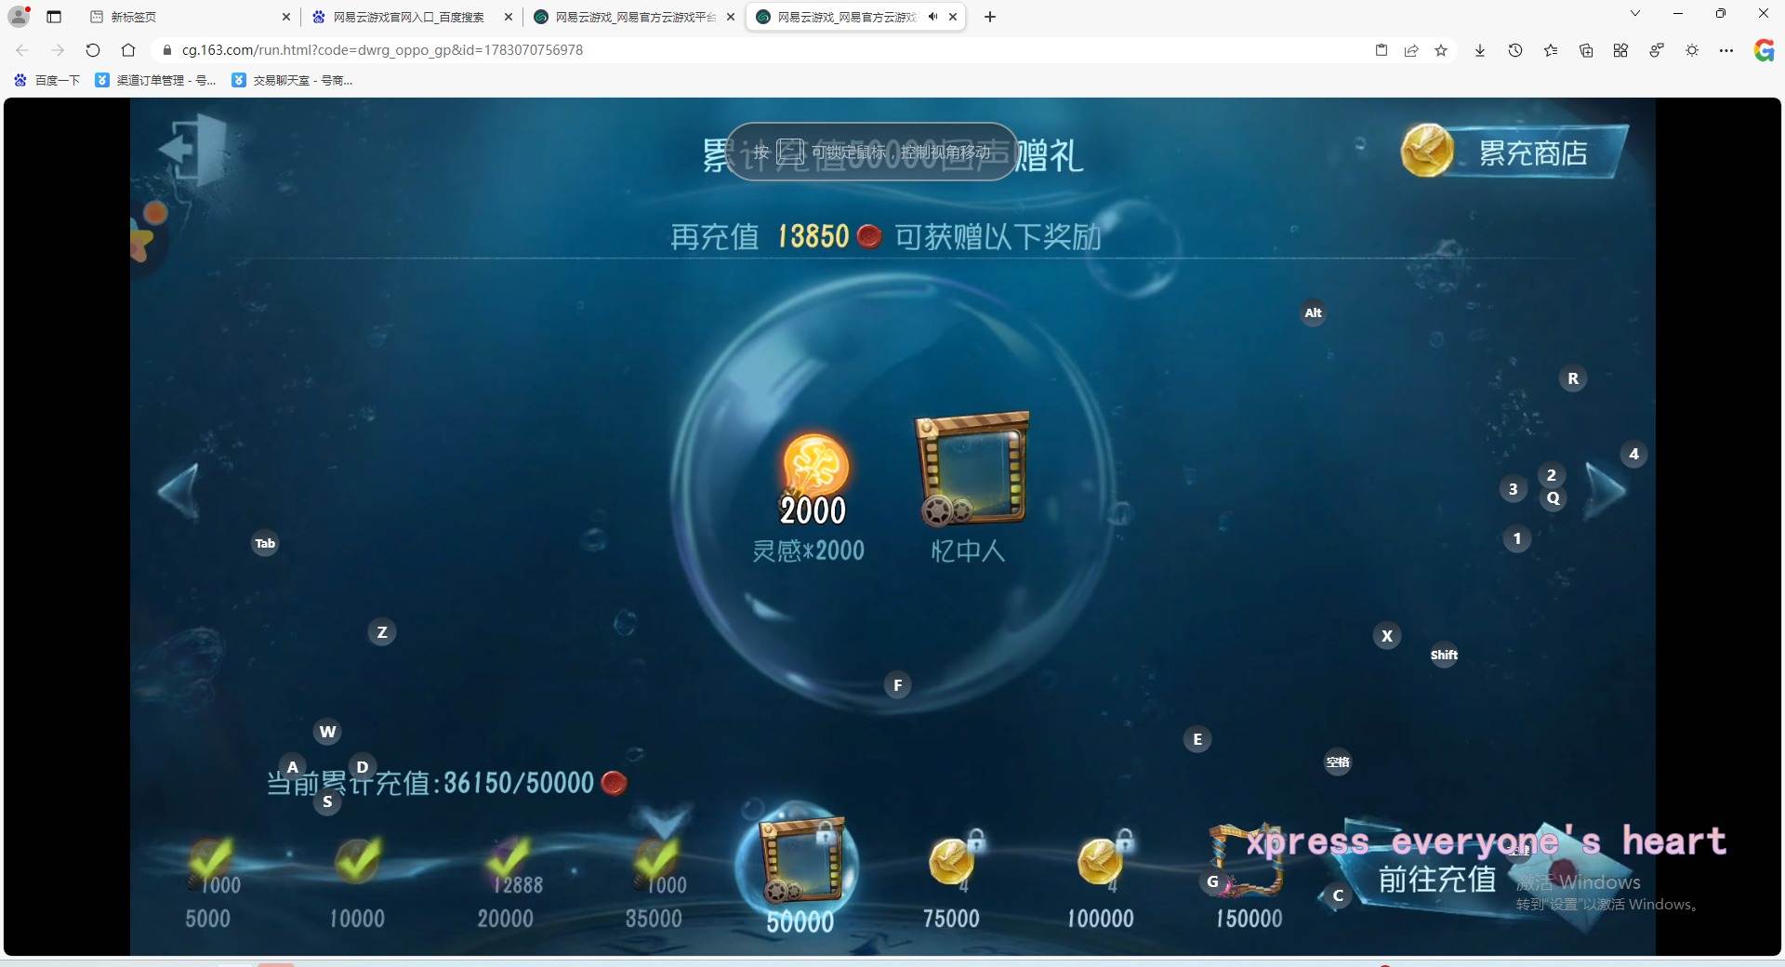The image size is (1785, 967).
Task: Reload the current page
Action: (92, 50)
